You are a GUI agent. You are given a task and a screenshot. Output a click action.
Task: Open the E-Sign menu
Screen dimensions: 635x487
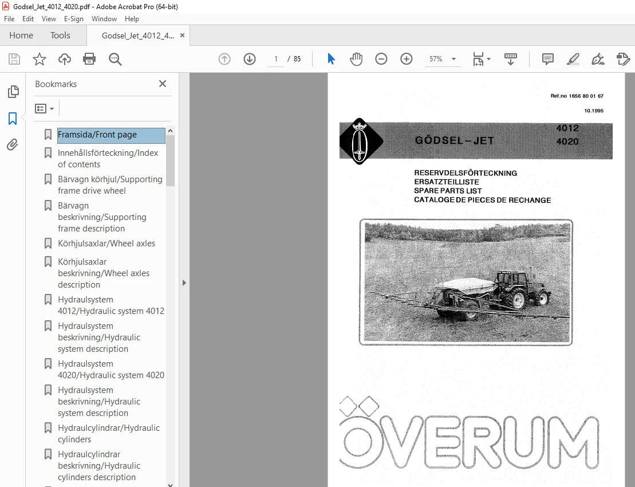tap(74, 19)
